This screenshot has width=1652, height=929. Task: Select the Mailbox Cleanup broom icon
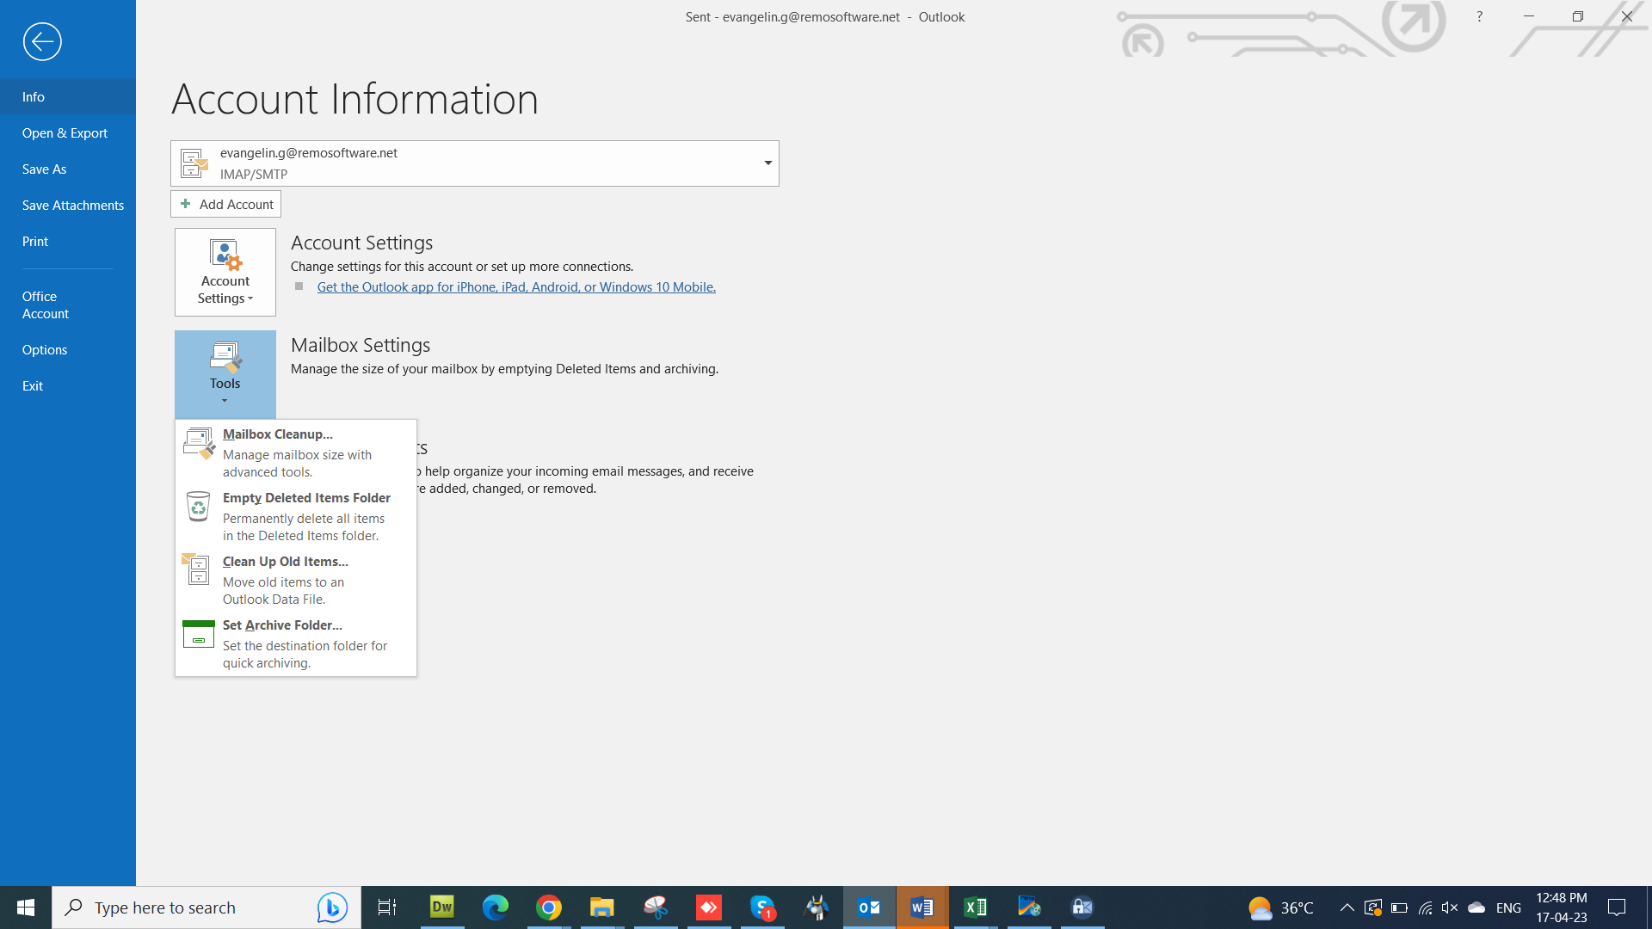coord(198,443)
